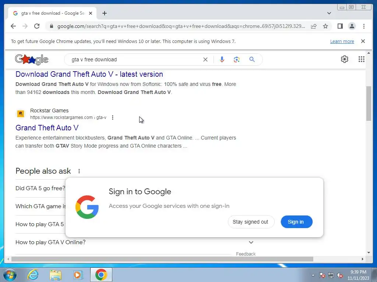Reload the page in Chrome

[x=37, y=26]
